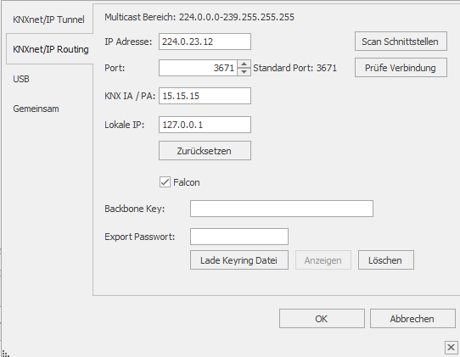Click the Lokale IP field

(x=205, y=125)
